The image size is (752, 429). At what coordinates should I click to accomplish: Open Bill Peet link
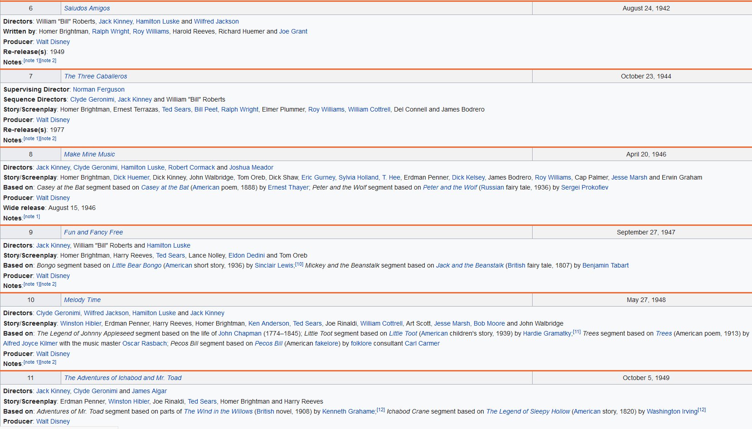point(206,109)
